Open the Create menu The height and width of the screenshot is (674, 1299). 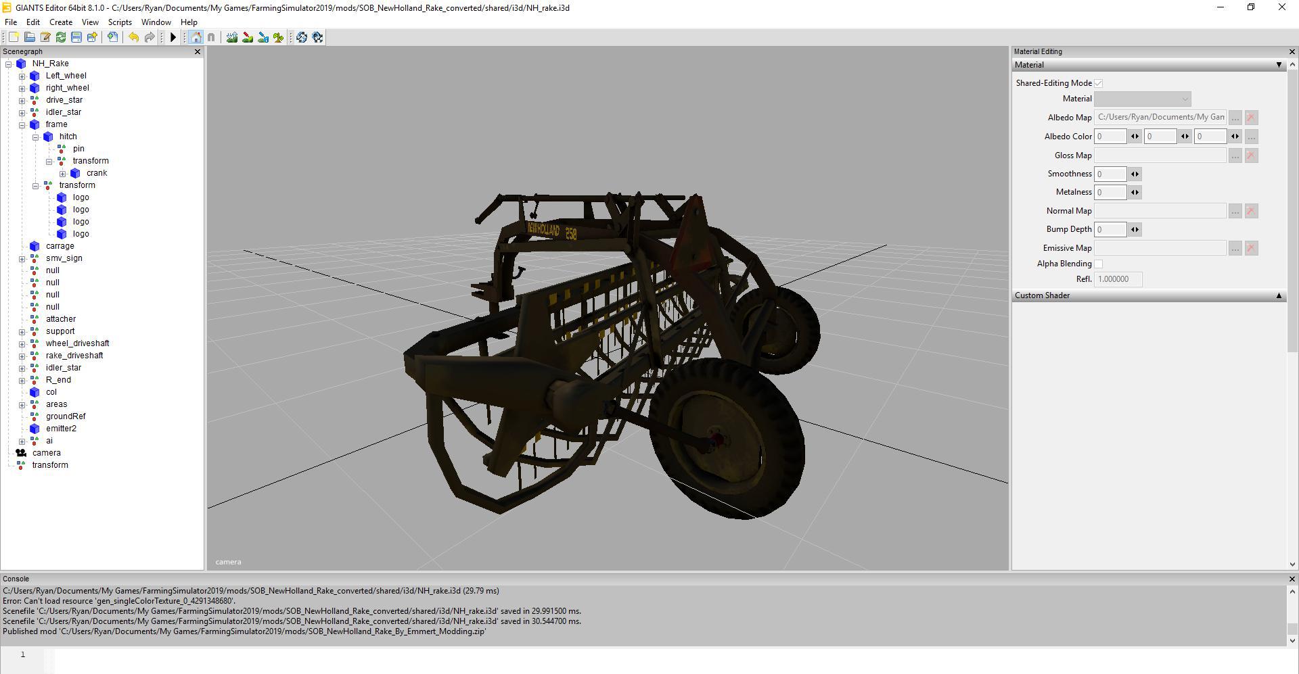61,22
